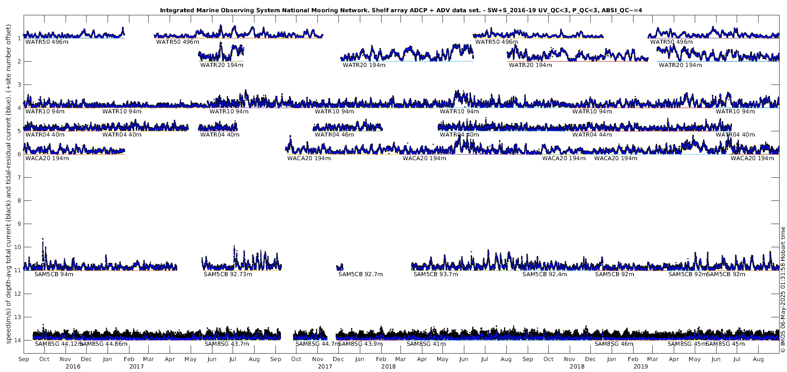Image resolution: width=787 pixels, height=372 pixels.
Task: Click the WATR20 194m label near Dec 2017
Action: coord(364,65)
